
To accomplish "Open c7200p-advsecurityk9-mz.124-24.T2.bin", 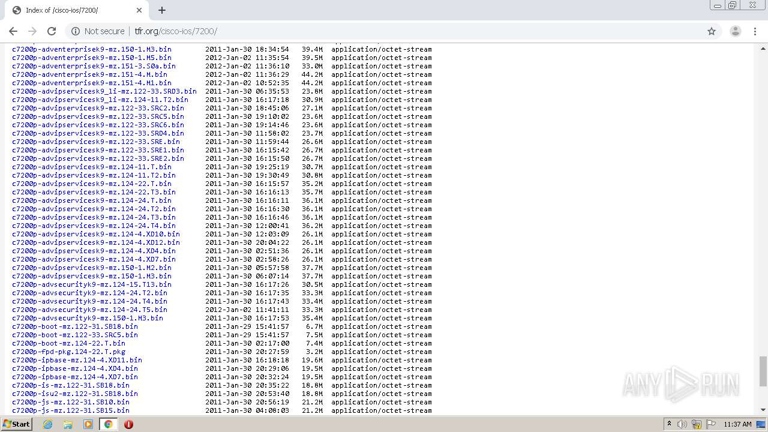I will coord(89,293).
